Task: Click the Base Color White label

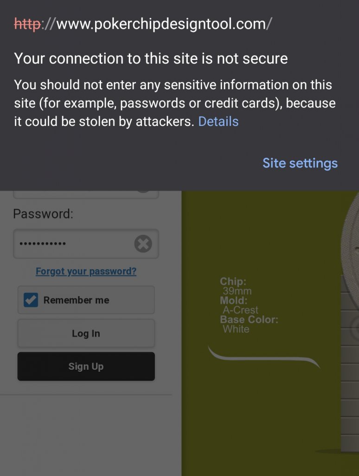Action: (x=248, y=324)
